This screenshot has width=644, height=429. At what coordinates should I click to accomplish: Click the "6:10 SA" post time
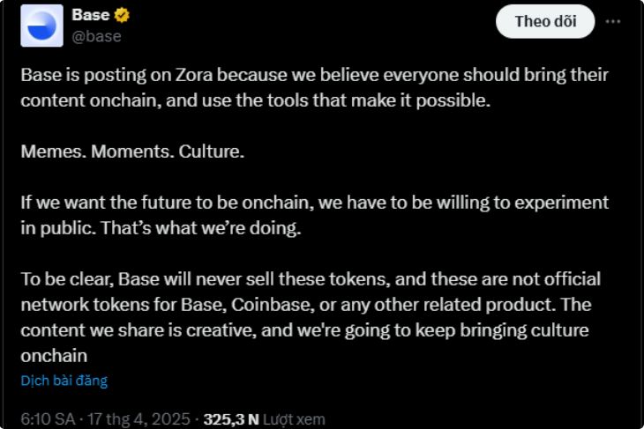click(51, 419)
